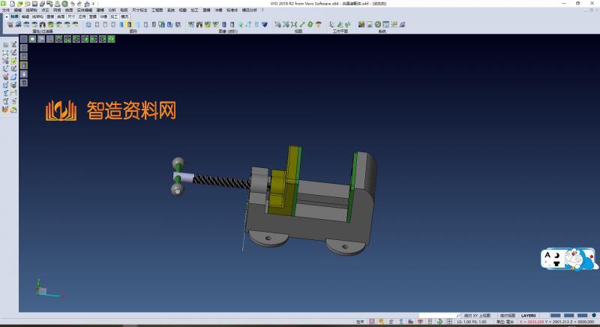Click the empty white input field above status bar

coord(437,316)
